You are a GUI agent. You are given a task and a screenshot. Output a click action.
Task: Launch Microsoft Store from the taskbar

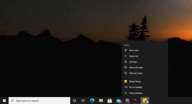110,101
